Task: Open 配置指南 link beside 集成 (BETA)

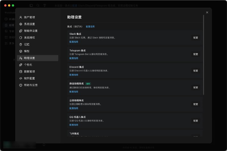Action: coord(90,27)
